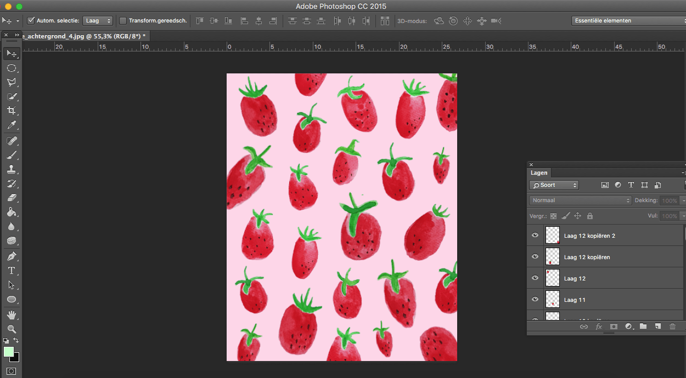686x378 pixels.
Task: Open the Laag auto-select dropdown
Action: pyautogui.click(x=98, y=21)
